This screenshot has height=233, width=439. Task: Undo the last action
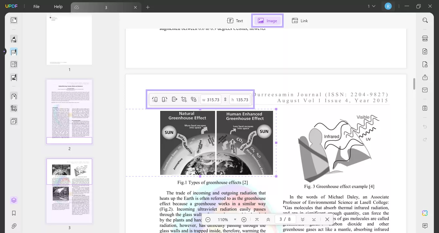pyautogui.click(x=425, y=127)
